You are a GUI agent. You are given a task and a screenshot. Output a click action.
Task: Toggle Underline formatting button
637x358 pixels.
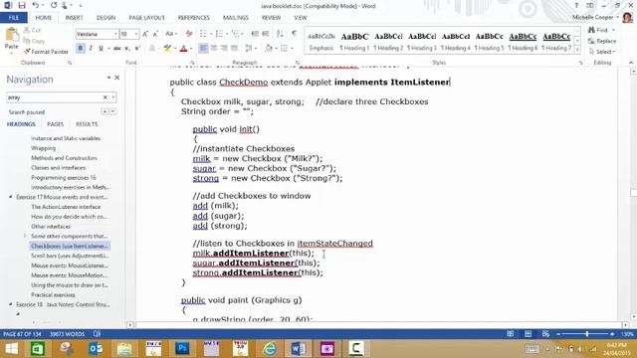coord(101,49)
